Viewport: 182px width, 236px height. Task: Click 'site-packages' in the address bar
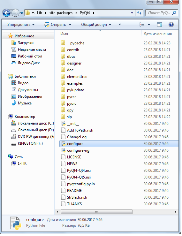click(x=61, y=13)
